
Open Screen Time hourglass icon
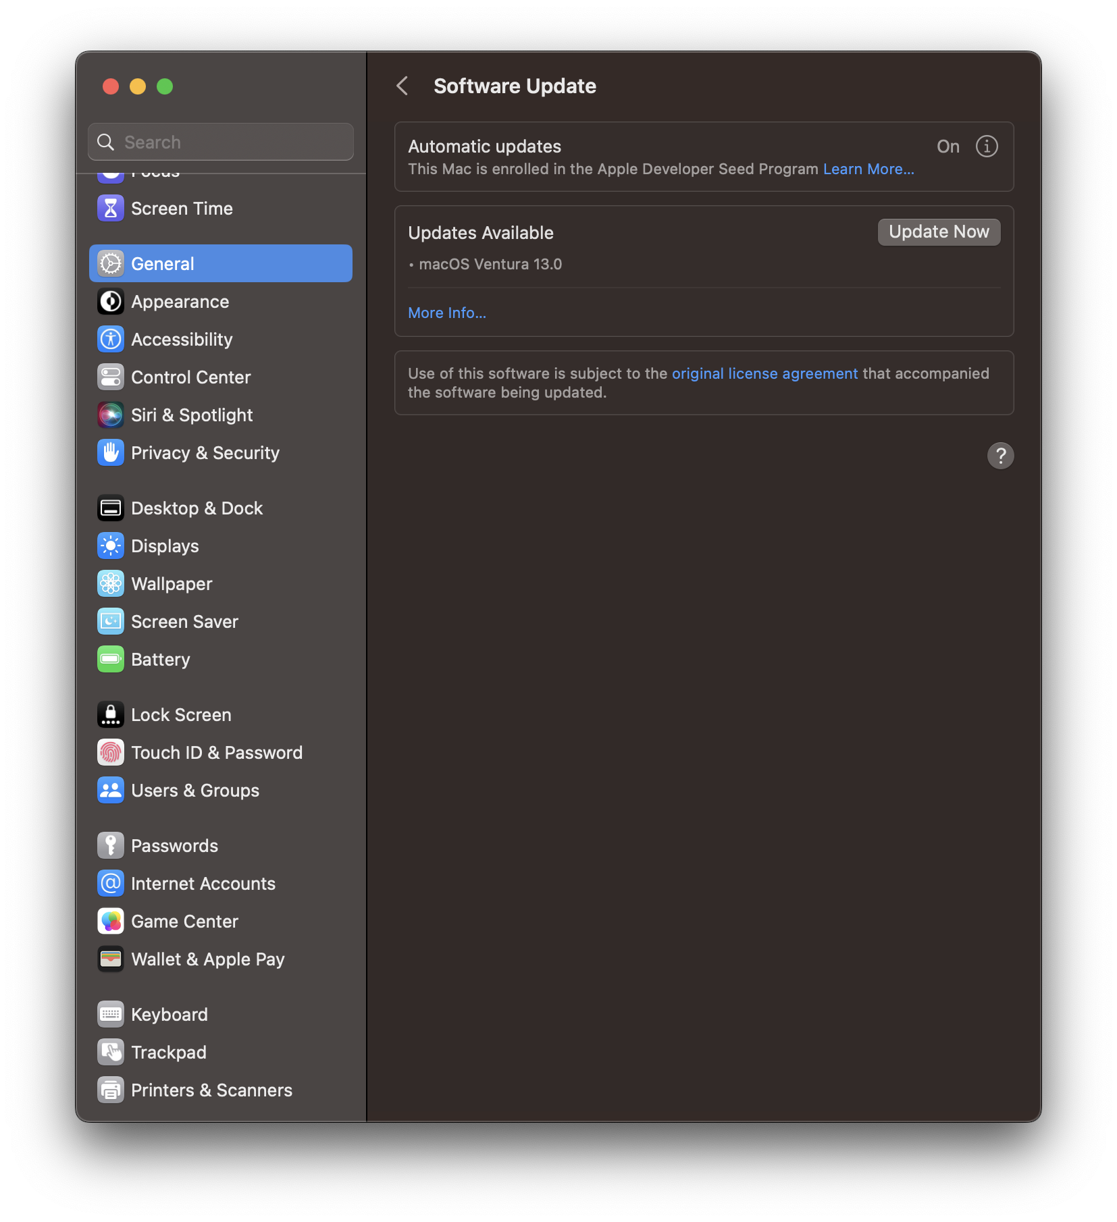click(x=111, y=209)
